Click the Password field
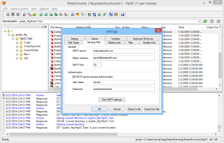 [x=124, y=89]
